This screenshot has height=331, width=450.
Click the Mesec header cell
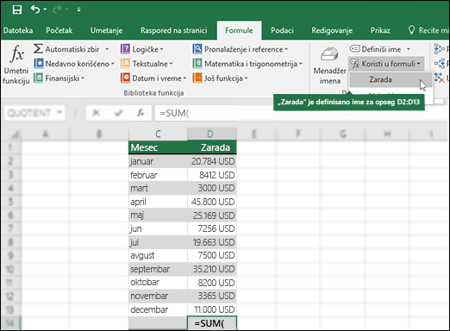coord(158,147)
